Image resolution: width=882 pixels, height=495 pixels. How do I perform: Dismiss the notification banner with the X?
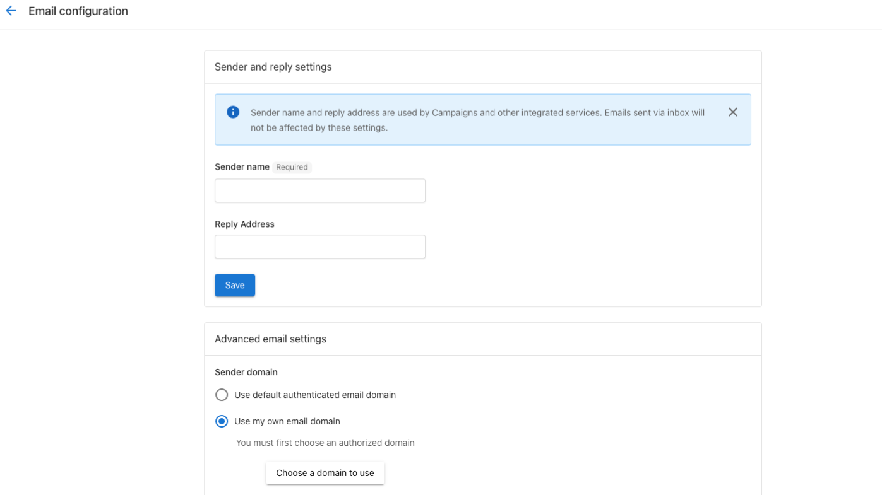(733, 112)
